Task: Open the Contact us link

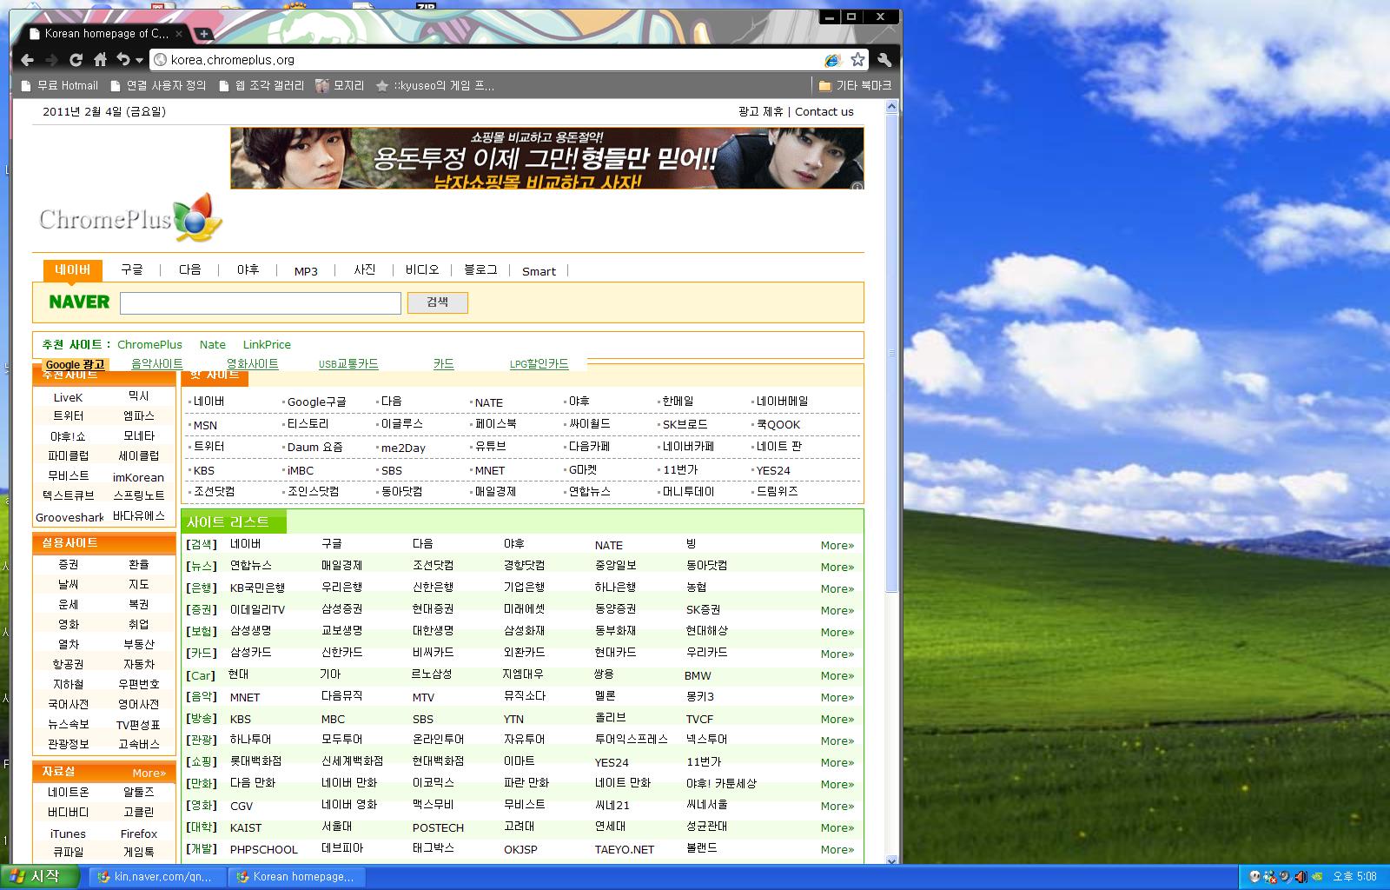Action: click(x=824, y=111)
